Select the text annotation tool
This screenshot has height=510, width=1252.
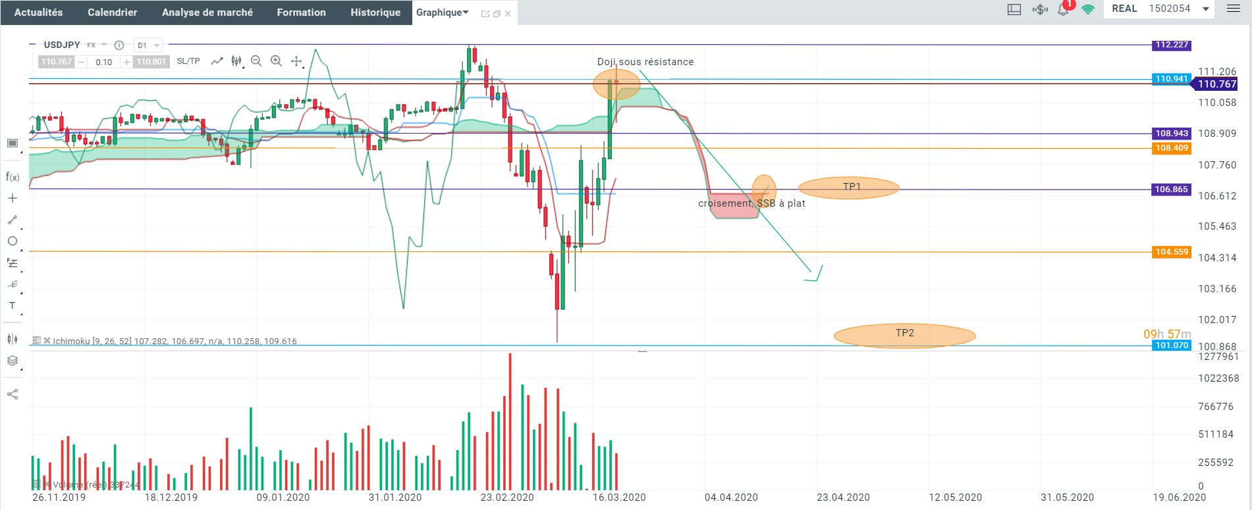point(13,305)
